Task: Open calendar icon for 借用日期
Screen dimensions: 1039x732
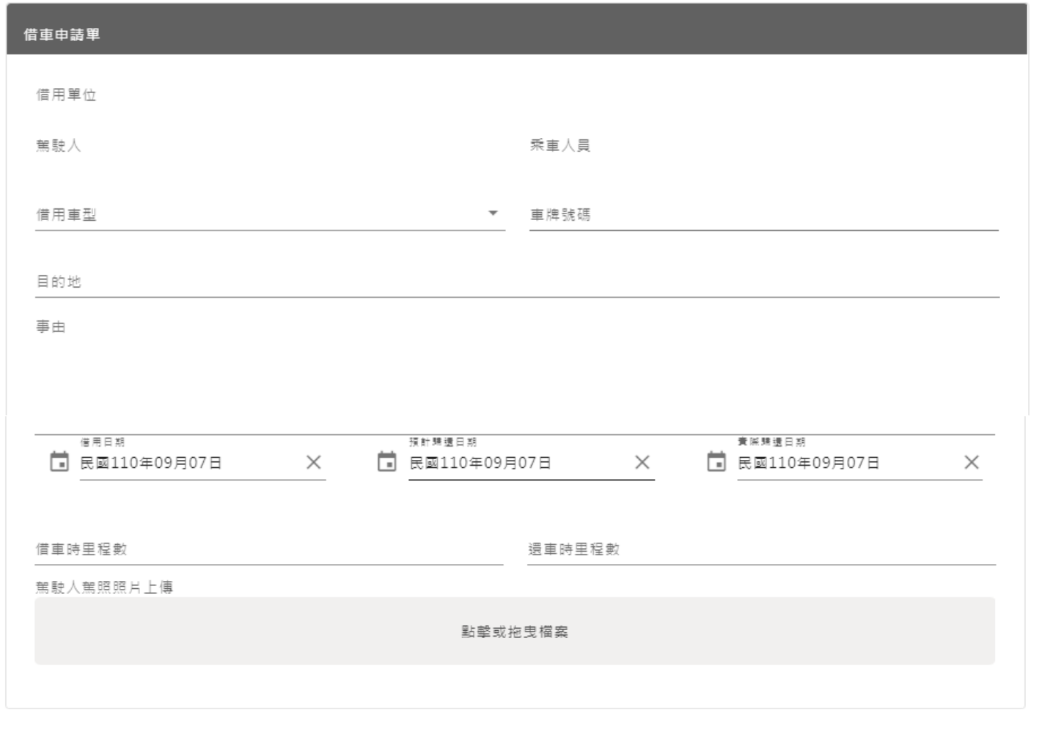Action: (59, 462)
